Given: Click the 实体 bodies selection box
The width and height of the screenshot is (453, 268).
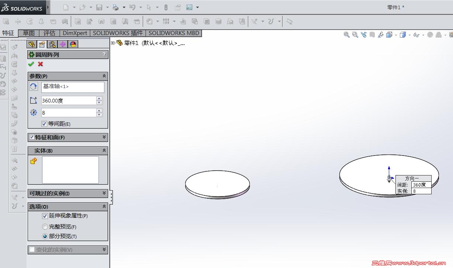Looking at the screenshot, I should click(70, 170).
